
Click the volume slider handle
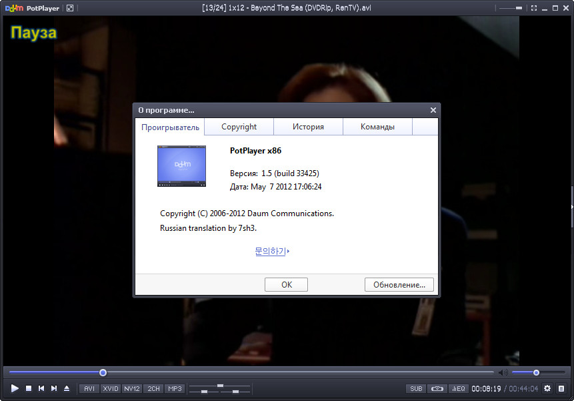(536, 372)
